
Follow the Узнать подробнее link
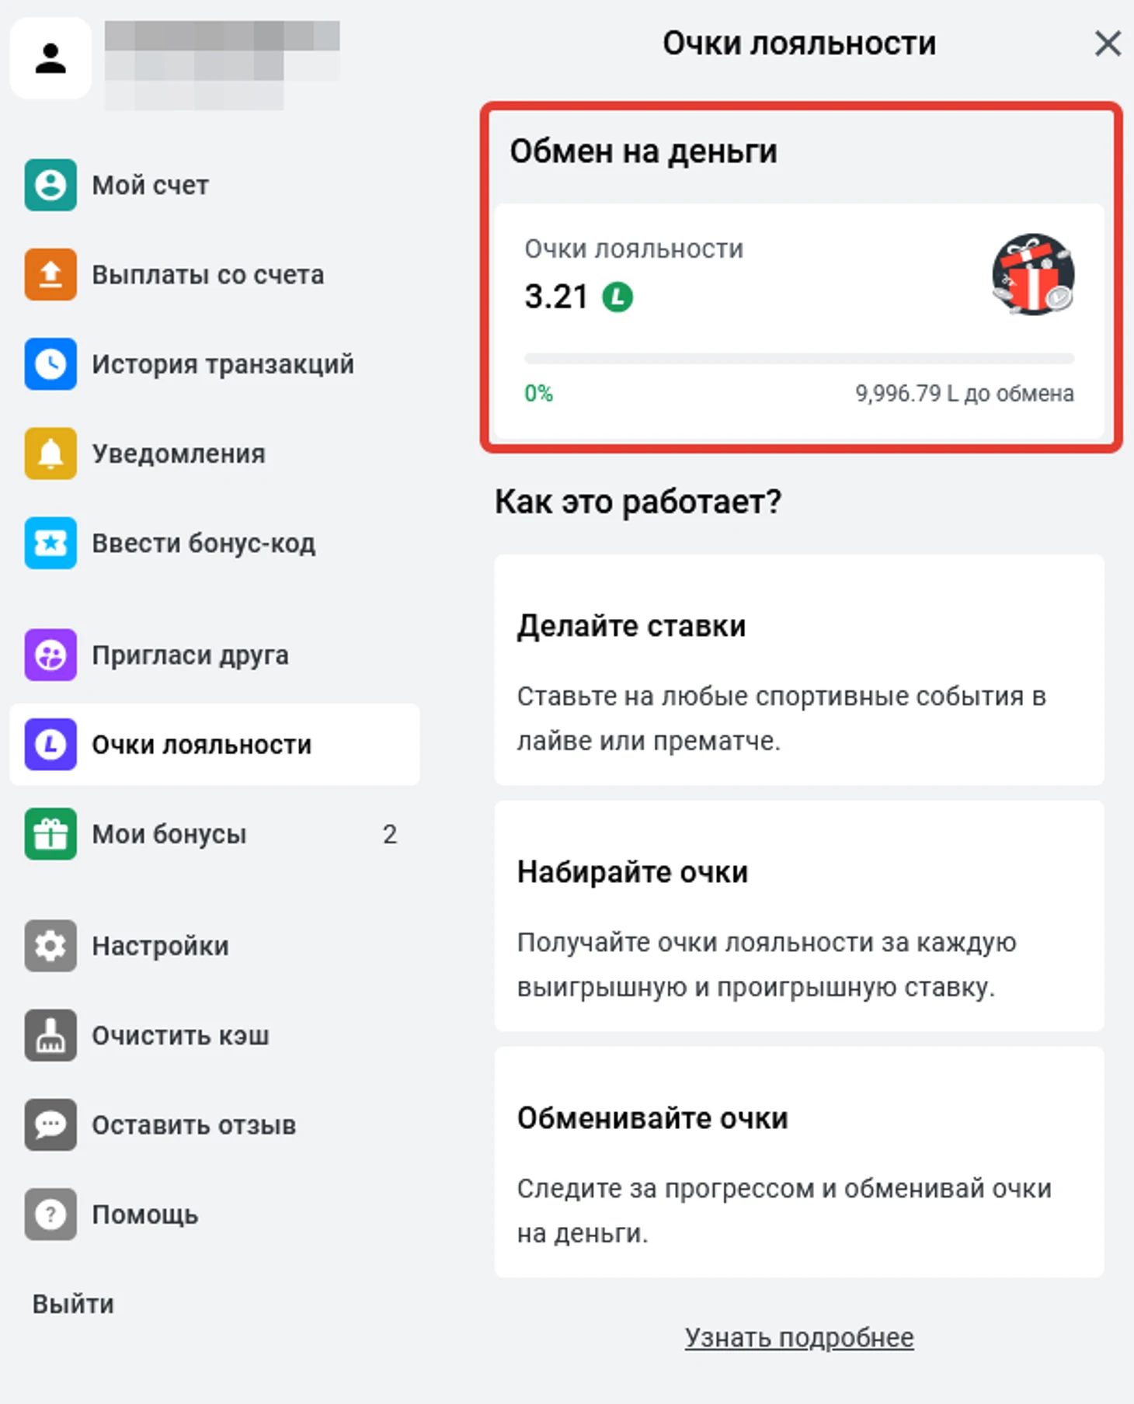(799, 1337)
